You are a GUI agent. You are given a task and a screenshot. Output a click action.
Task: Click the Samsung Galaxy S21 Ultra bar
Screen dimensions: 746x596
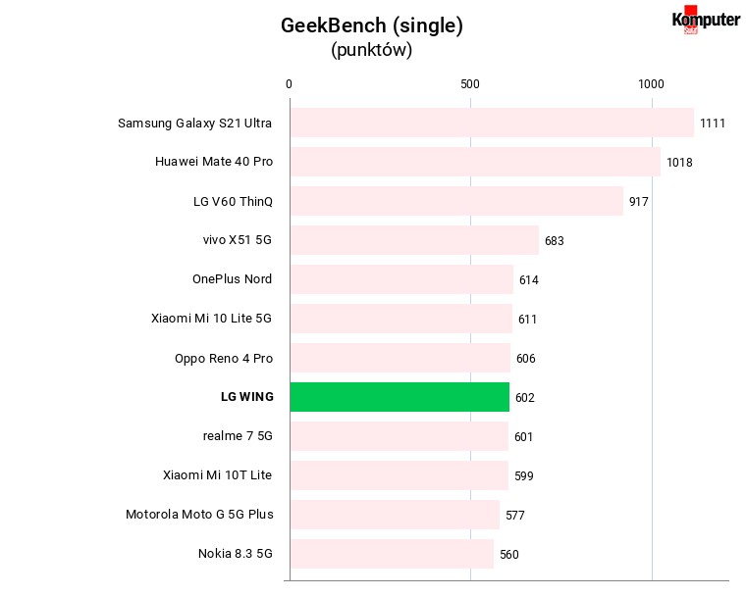click(493, 123)
